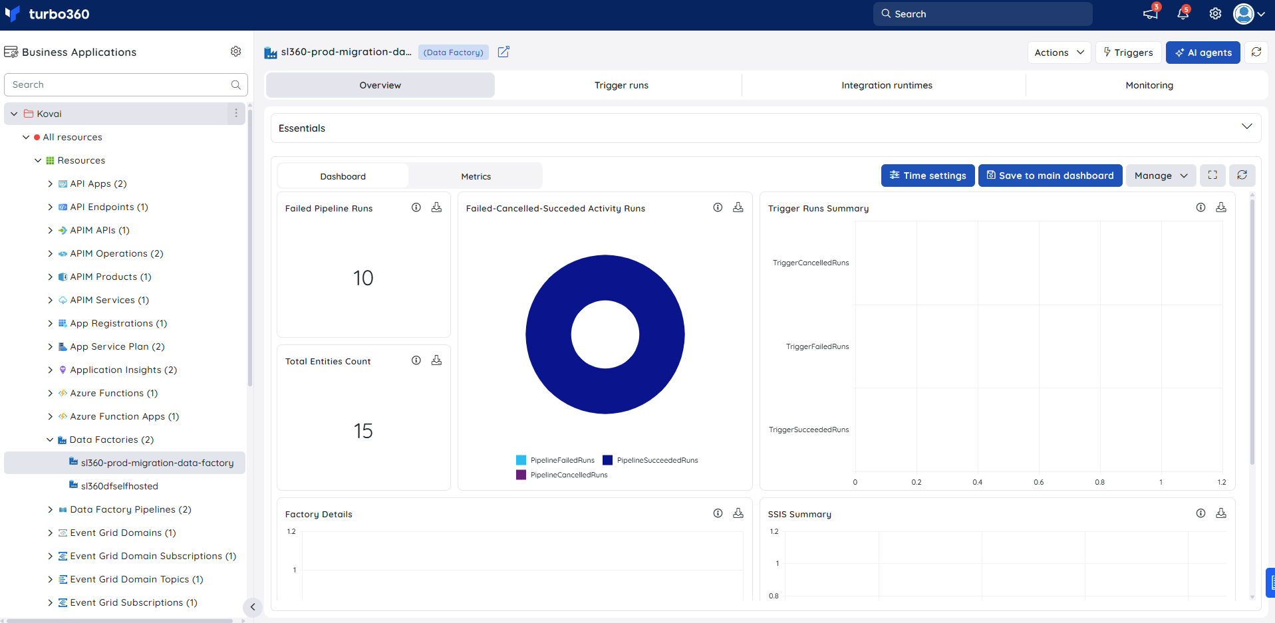
Task: Select sl360dfselfhosted data factory
Action: click(120, 486)
